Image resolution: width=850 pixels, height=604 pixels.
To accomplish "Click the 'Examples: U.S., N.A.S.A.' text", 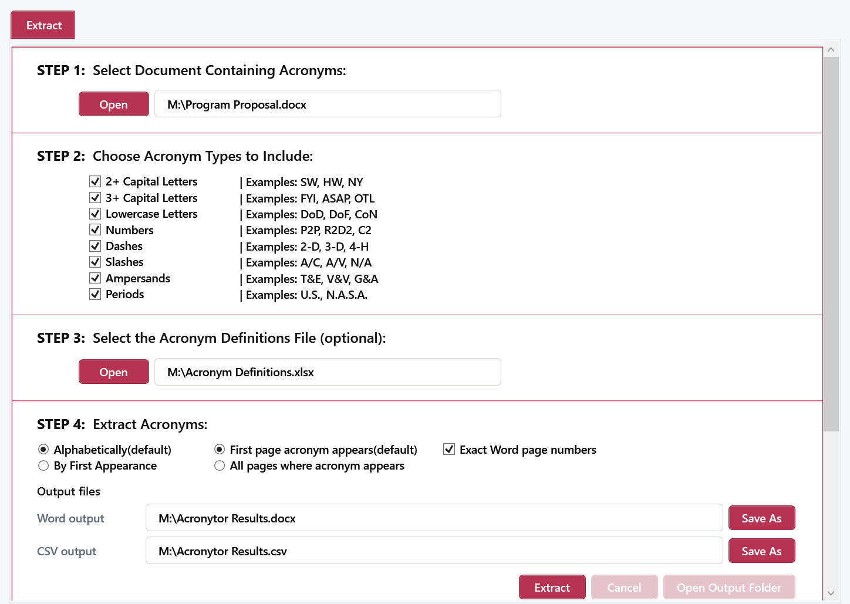I will 306,295.
